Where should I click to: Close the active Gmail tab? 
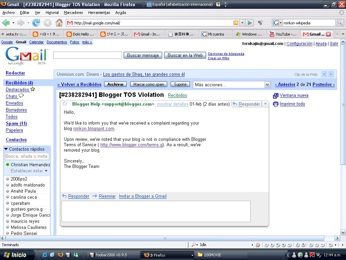[328, 34]
